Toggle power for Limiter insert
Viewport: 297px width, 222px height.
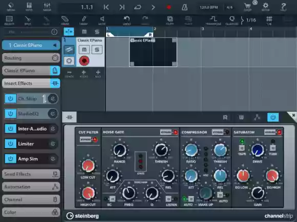pos(10,144)
